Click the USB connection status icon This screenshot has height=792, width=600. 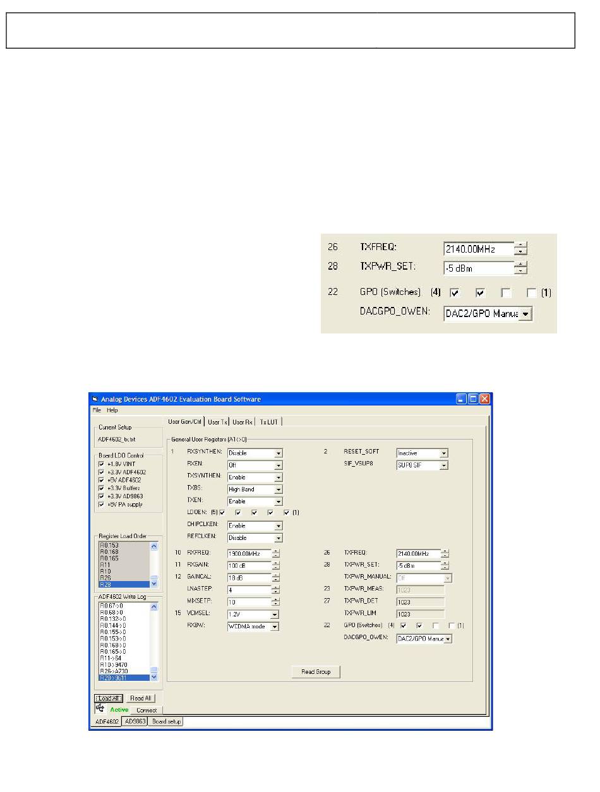coord(100,709)
